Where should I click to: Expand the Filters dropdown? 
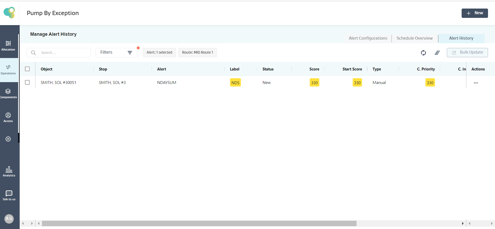point(116,52)
